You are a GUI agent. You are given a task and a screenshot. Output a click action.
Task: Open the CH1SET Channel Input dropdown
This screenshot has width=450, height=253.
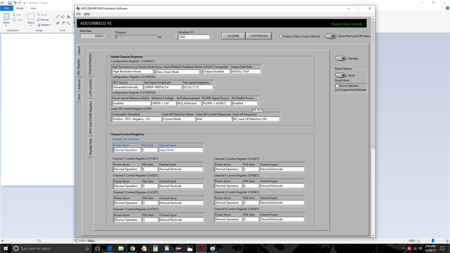(x=181, y=169)
